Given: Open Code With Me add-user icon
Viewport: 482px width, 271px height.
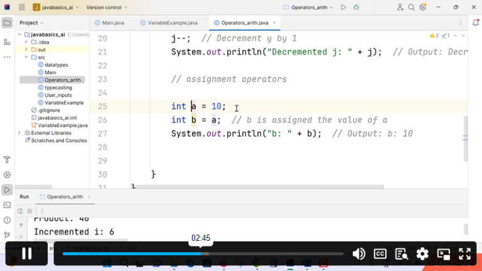Looking at the screenshot, I should click(400, 7).
